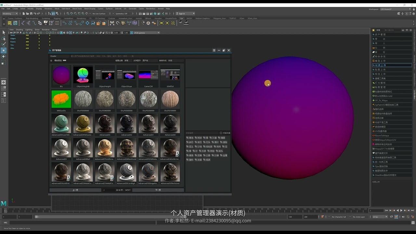Click the star favorites icon in the Asset Manager

51,60
